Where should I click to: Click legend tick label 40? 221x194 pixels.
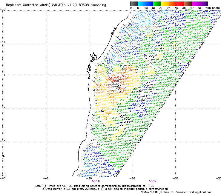click(192, 8)
